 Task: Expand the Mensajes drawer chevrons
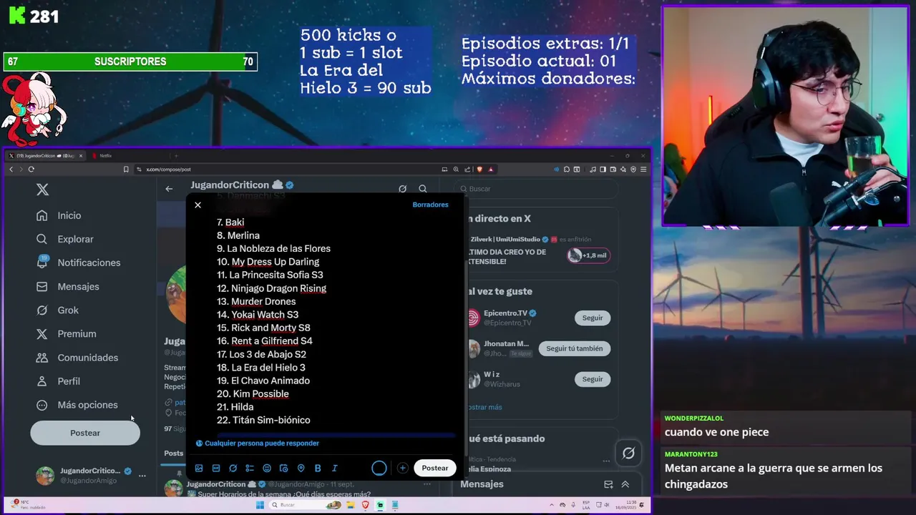[625, 484]
